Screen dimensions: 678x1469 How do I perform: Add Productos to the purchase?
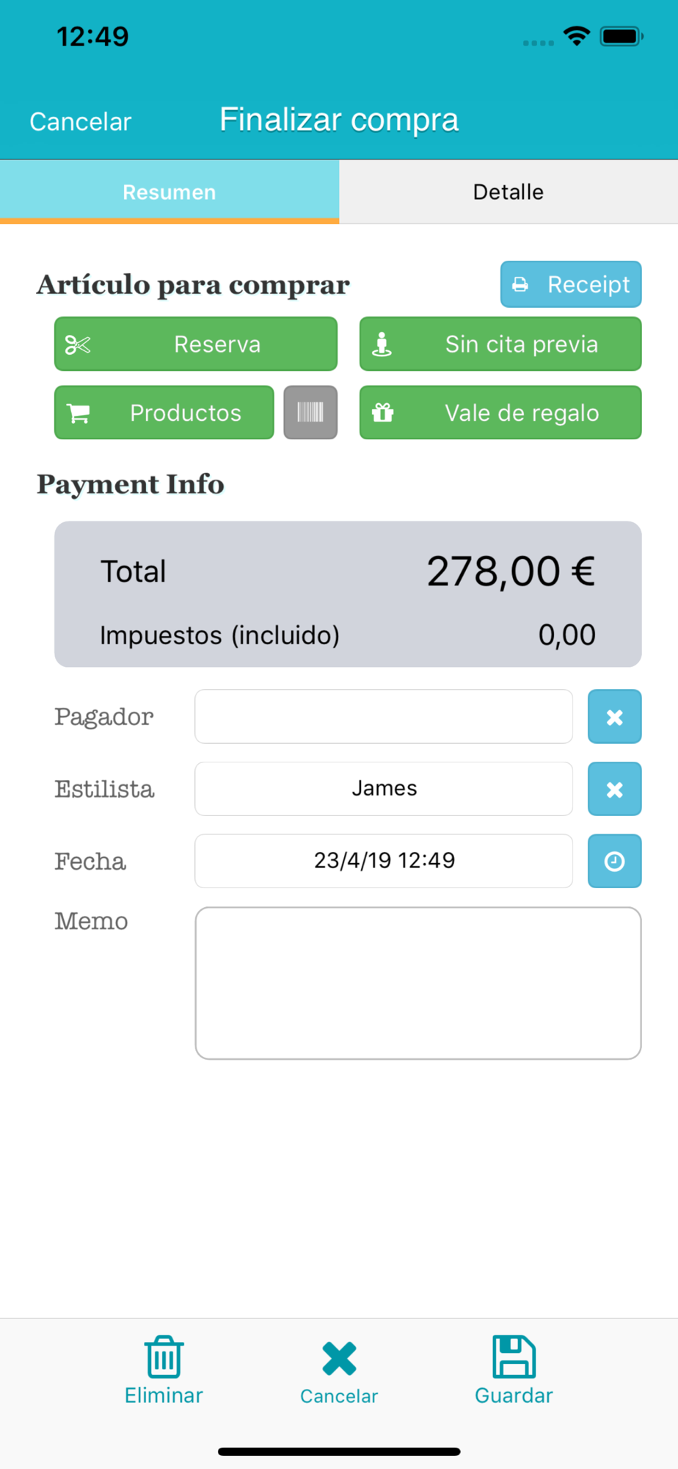click(164, 412)
